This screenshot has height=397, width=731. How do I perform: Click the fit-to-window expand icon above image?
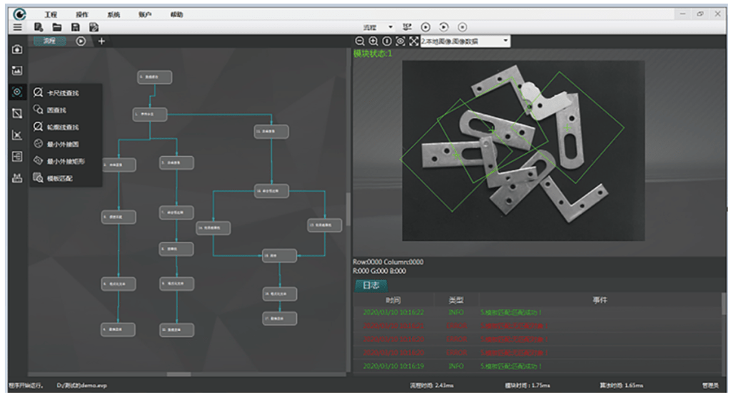413,41
